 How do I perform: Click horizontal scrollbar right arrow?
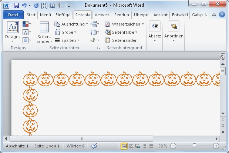216,139
